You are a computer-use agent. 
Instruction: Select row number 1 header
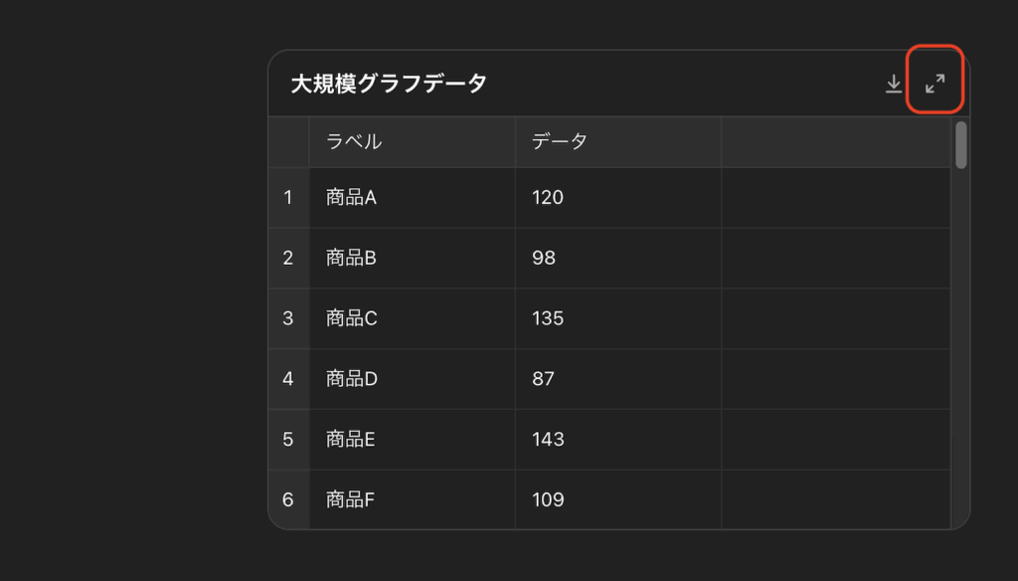pyautogui.click(x=288, y=198)
